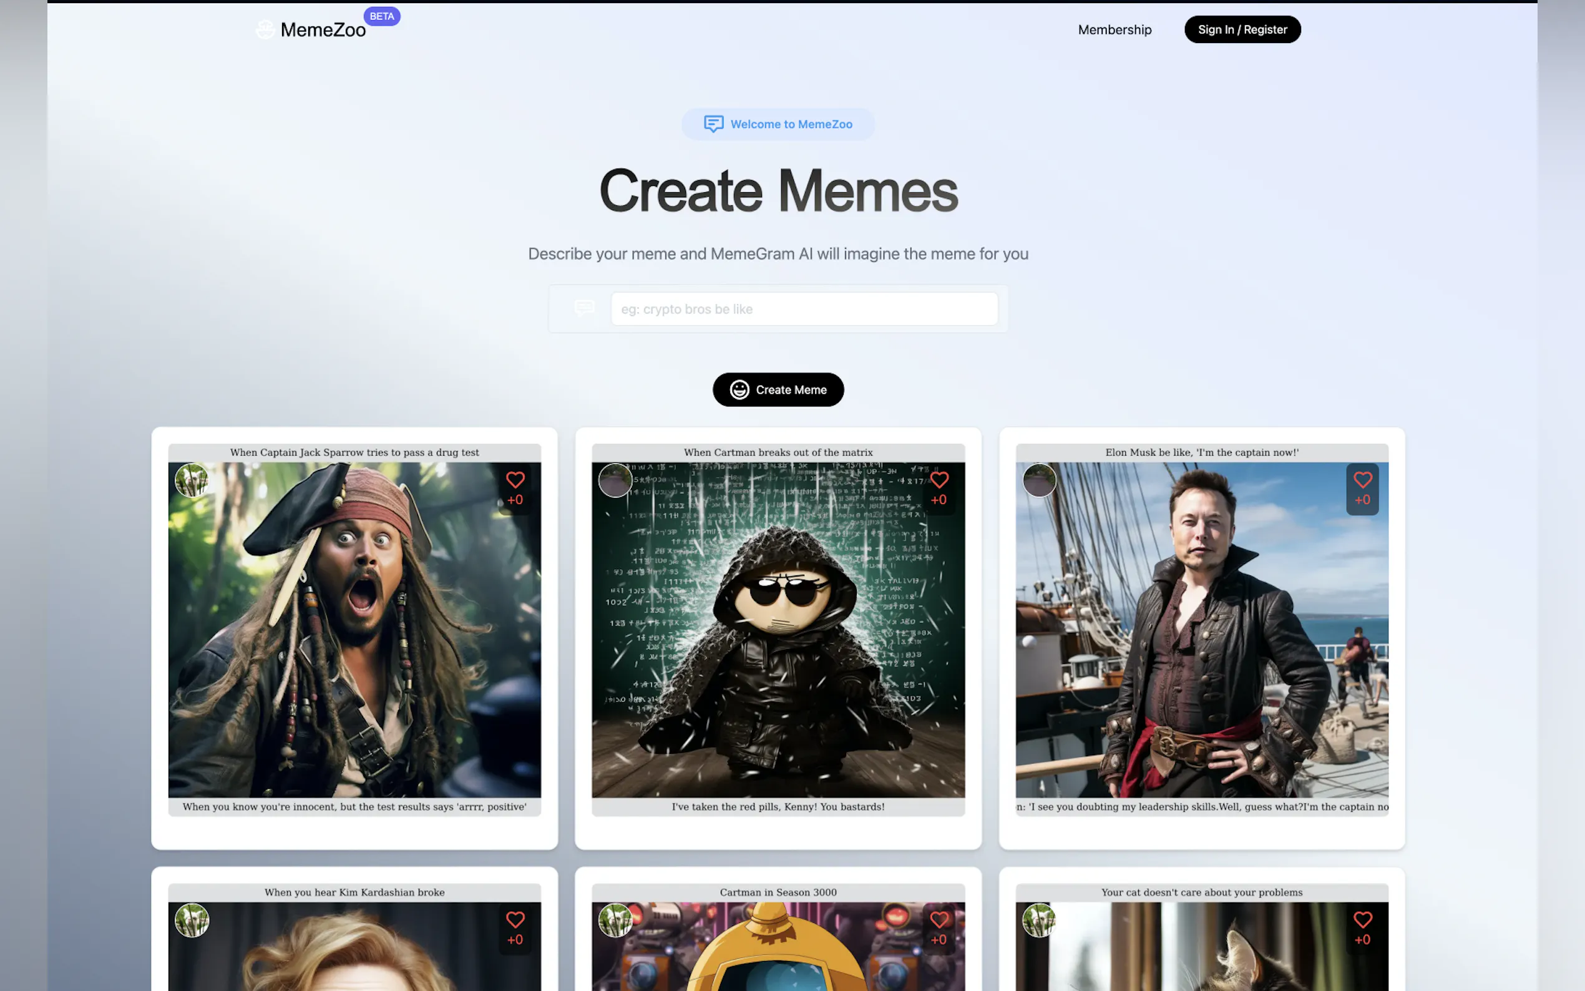This screenshot has width=1585, height=991.
Task: Open creator avatar on Cartman matrix meme
Action: click(615, 481)
